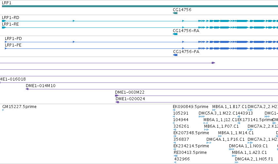Select the arrow glyphs under DMG5A.3_1.M22.C1
The height and width of the screenshot is (164, 278).
[x=202, y=117]
